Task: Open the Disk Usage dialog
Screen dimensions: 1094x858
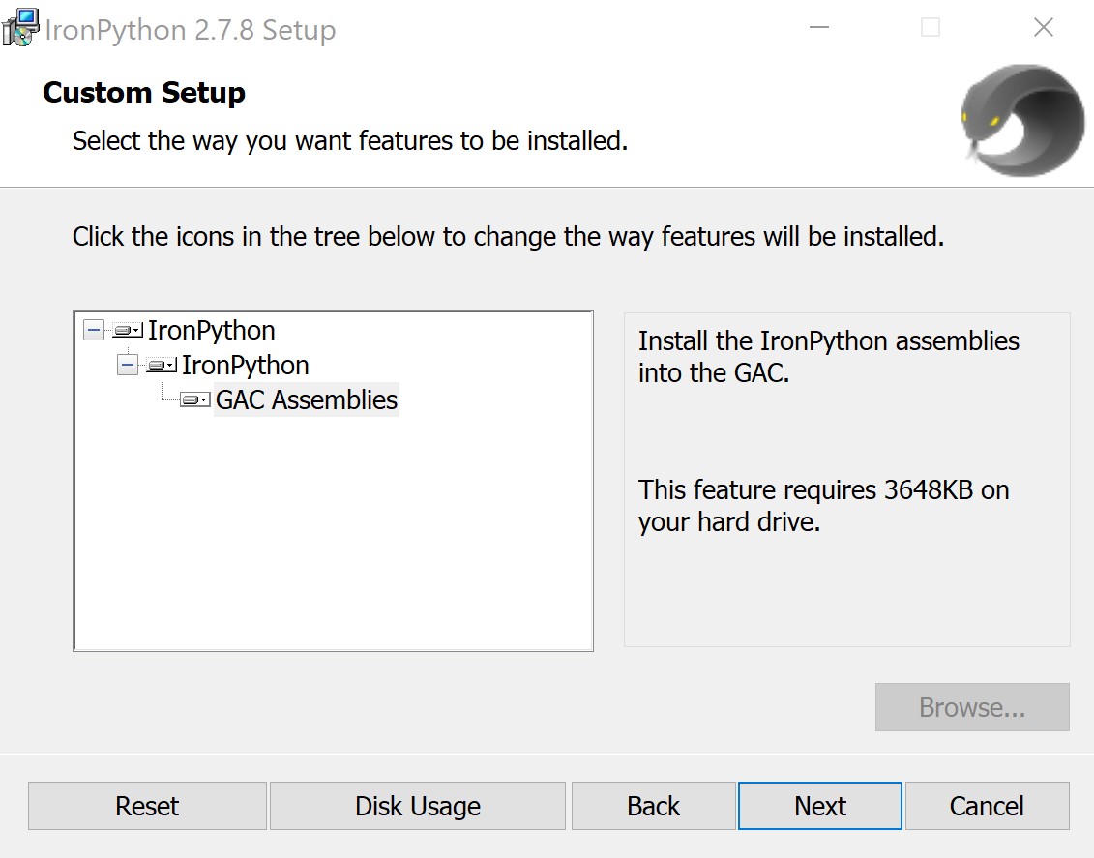Action: coord(417,806)
